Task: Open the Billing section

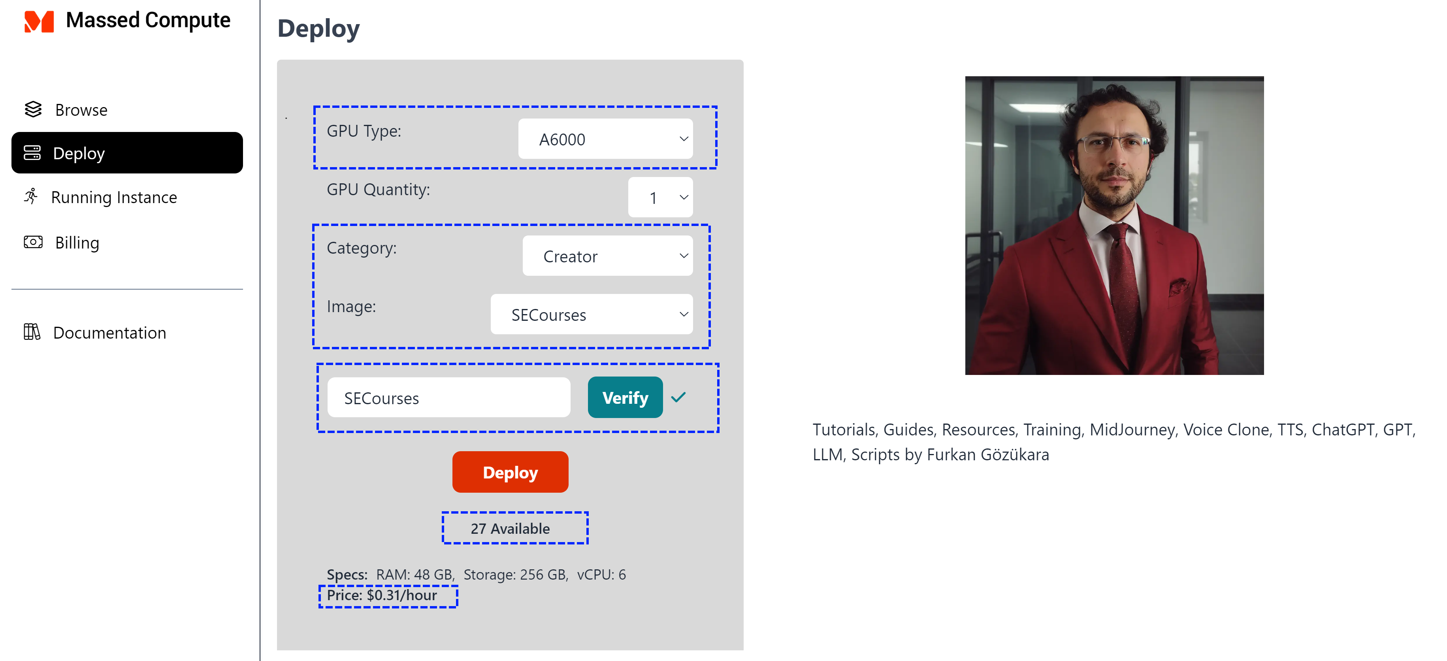Action: [x=77, y=243]
